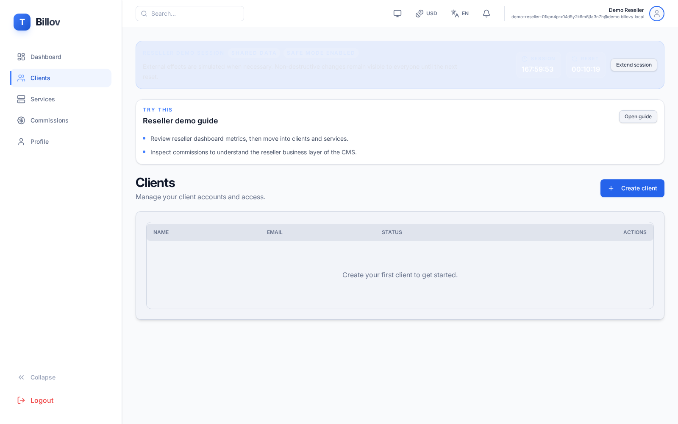Image resolution: width=678 pixels, height=424 pixels.
Task: Click the display monitor icon in top bar
Action: coord(397,13)
